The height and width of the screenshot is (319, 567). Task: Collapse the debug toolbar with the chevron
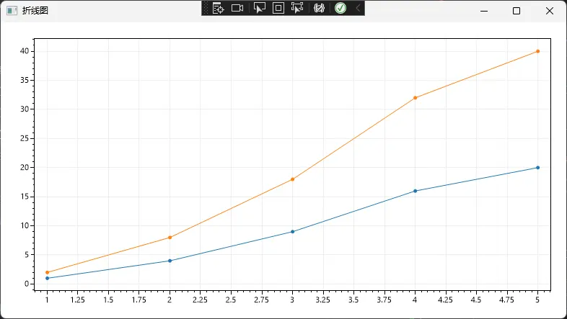pos(358,8)
